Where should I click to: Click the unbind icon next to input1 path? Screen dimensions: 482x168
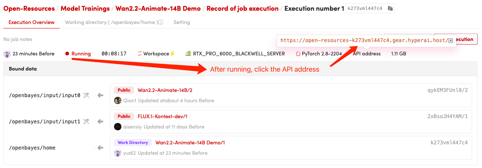tap(86, 121)
